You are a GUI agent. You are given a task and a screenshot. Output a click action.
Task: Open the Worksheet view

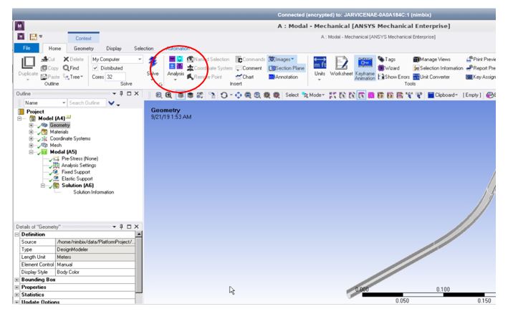click(341, 67)
